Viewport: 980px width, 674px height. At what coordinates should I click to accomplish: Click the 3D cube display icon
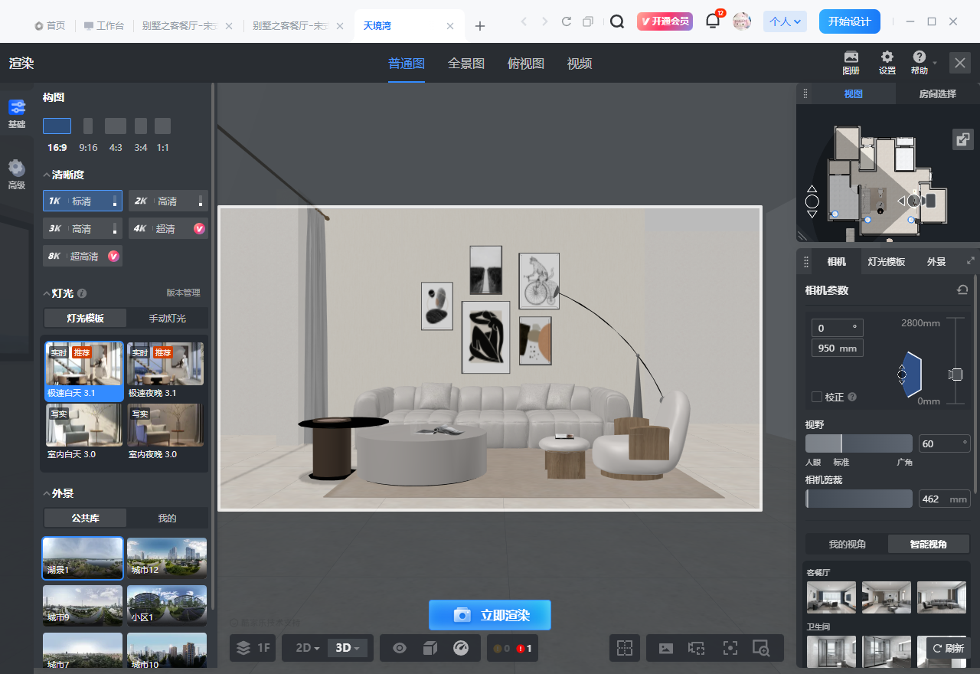430,648
